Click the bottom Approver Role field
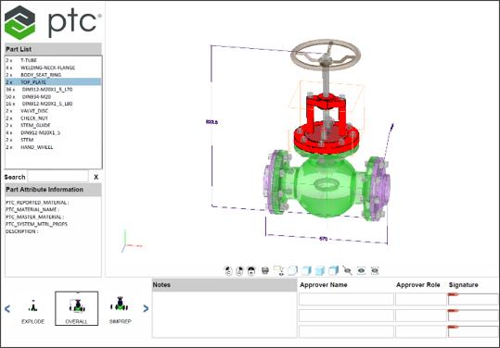This screenshot has width=500, height=348. point(421,331)
